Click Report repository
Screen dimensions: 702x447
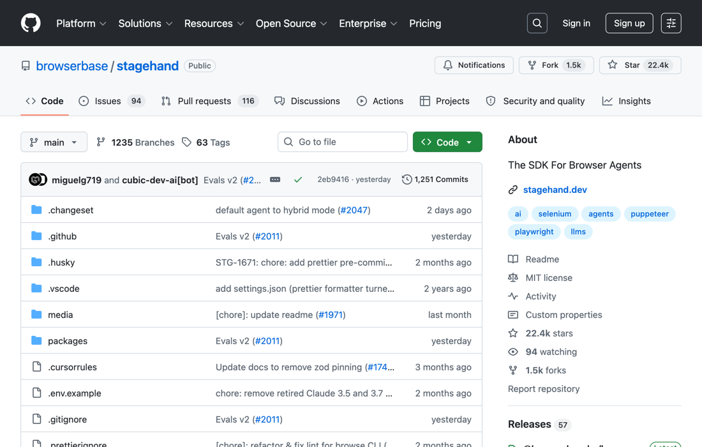click(x=544, y=389)
